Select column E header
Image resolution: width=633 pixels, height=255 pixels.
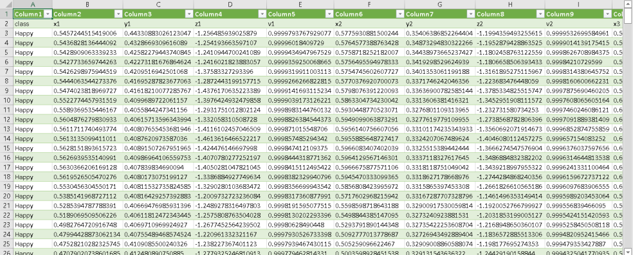(300, 4)
